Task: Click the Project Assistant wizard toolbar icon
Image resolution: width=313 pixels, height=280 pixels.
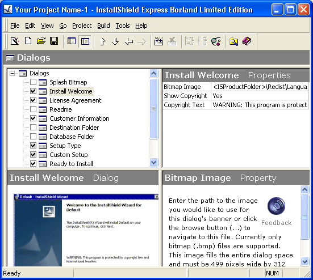Action: (15, 41)
